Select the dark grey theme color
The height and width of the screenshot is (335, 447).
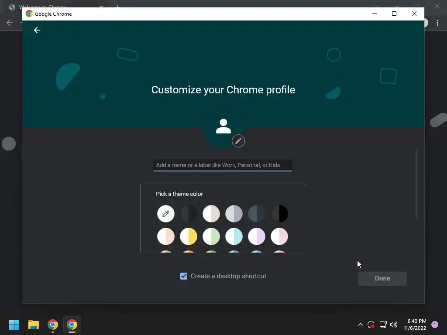coord(189,214)
